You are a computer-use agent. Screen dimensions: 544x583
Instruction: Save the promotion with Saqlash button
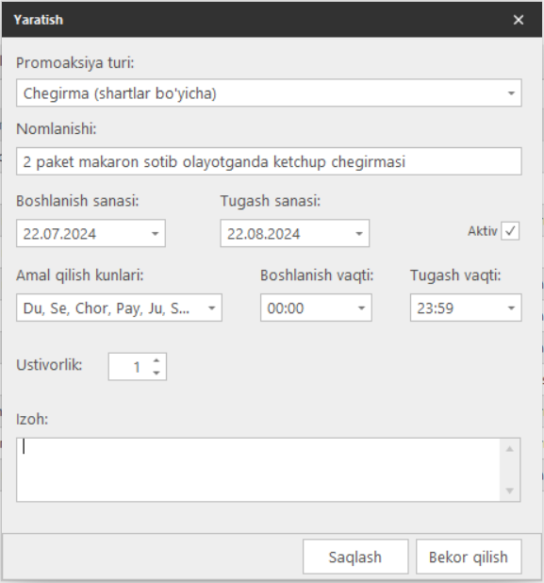(355, 557)
